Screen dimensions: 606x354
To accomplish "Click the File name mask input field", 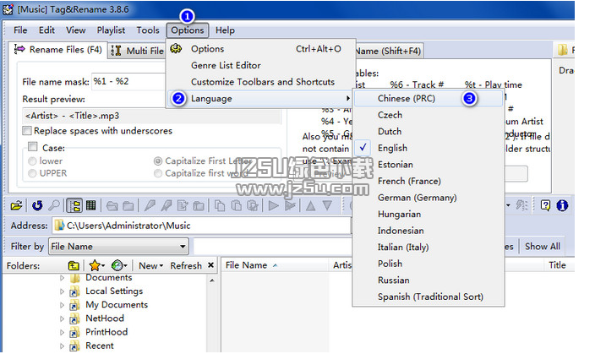I will 129,82.
